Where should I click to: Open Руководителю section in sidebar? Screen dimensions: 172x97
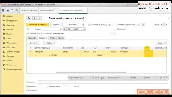[12, 21]
